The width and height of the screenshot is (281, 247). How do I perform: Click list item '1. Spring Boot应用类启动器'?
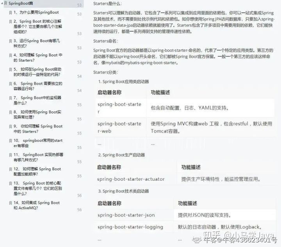(124, 82)
